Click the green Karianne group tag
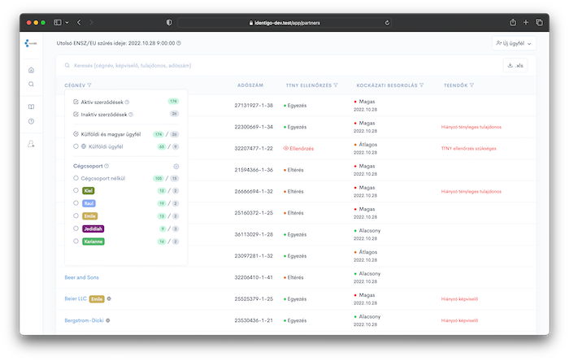 (x=94, y=242)
